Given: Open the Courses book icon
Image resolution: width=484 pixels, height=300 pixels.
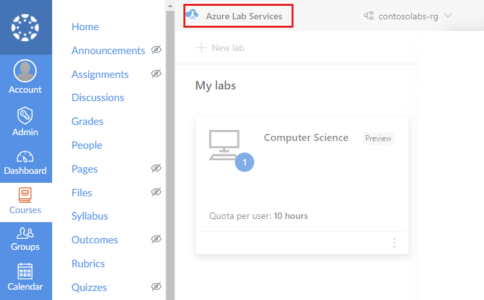Looking at the screenshot, I should point(25,195).
